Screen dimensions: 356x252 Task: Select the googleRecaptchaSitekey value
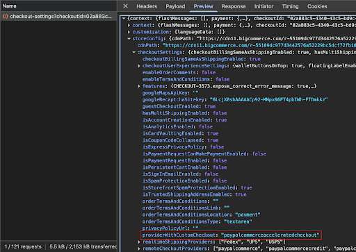(268, 100)
